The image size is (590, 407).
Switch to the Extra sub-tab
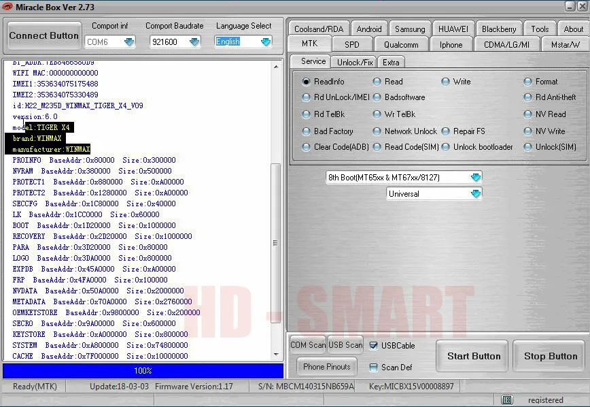point(391,62)
